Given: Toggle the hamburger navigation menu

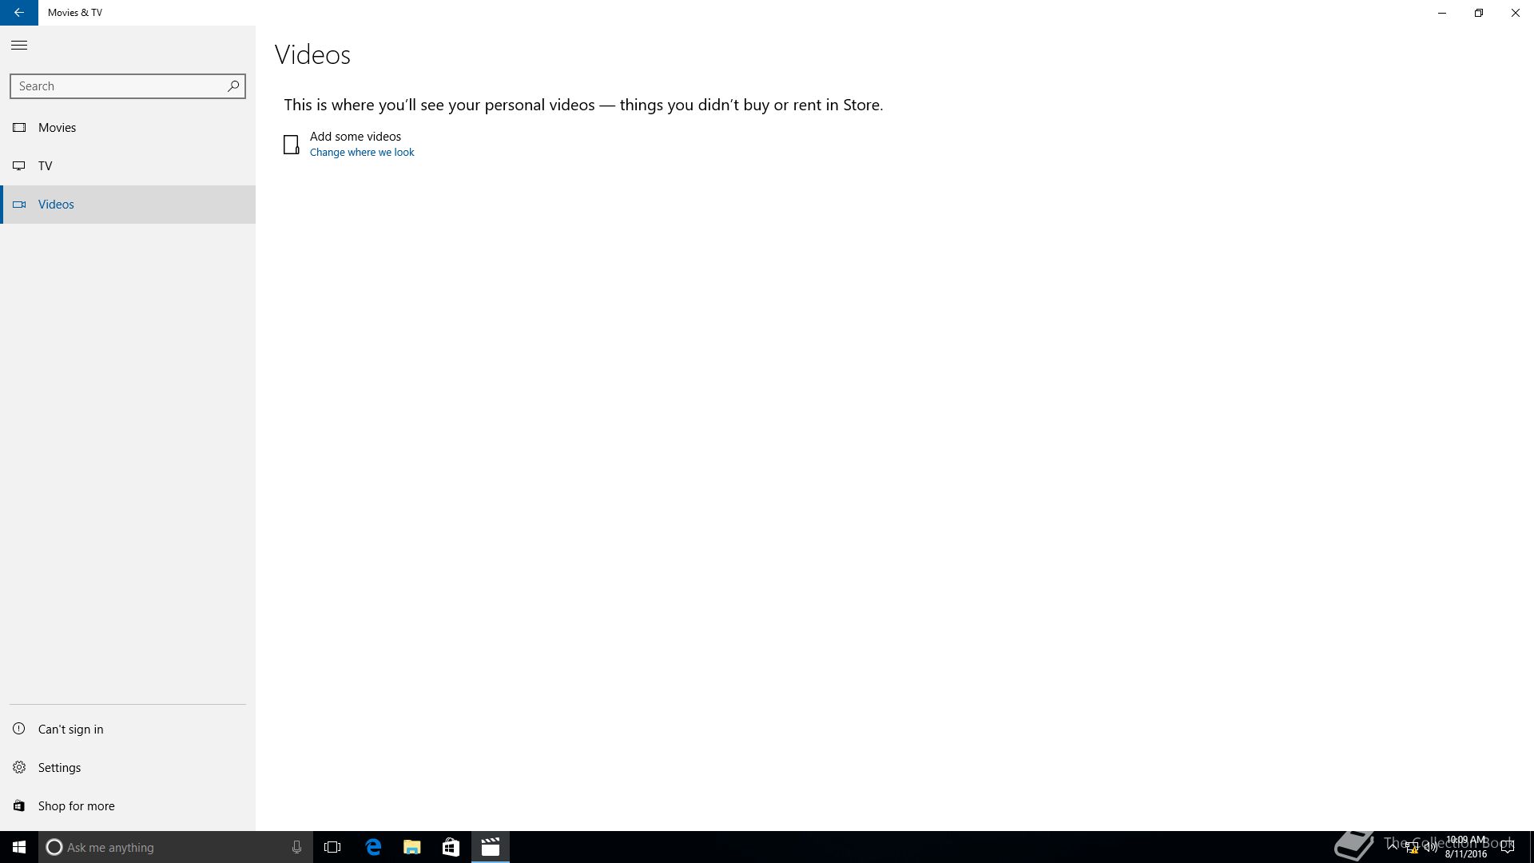Looking at the screenshot, I should coord(19,46).
